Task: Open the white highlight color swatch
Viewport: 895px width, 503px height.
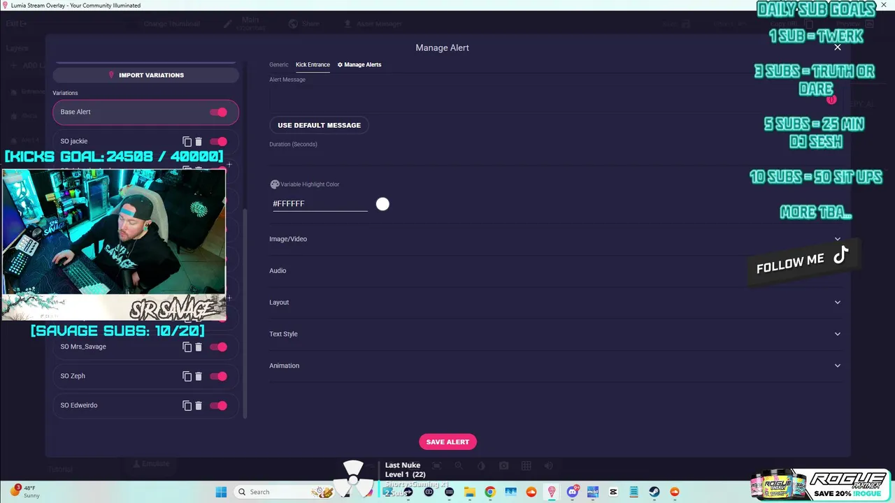Action: (x=382, y=204)
